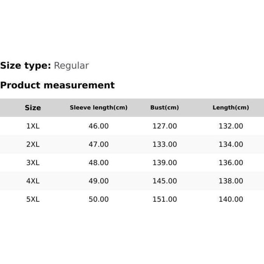This screenshot has width=264, height=264.
Task: Click the Sleeve length(cm) column header
Action: 98,107
